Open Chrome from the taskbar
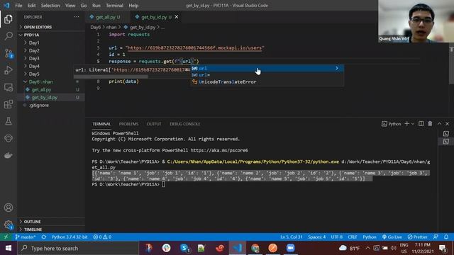The width and height of the screenshot is (454, 255). 255,248
